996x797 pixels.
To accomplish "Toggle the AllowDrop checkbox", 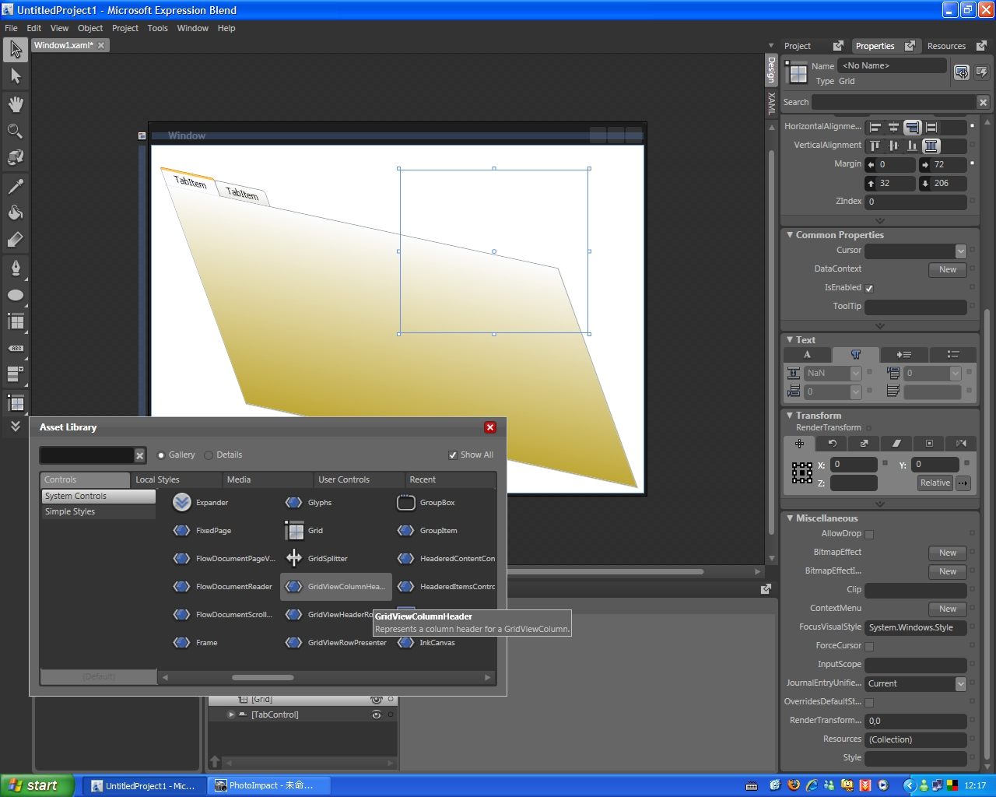I will click(869, 534).
